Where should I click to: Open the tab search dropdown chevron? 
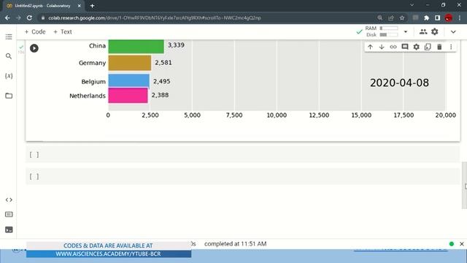(412, 5)
